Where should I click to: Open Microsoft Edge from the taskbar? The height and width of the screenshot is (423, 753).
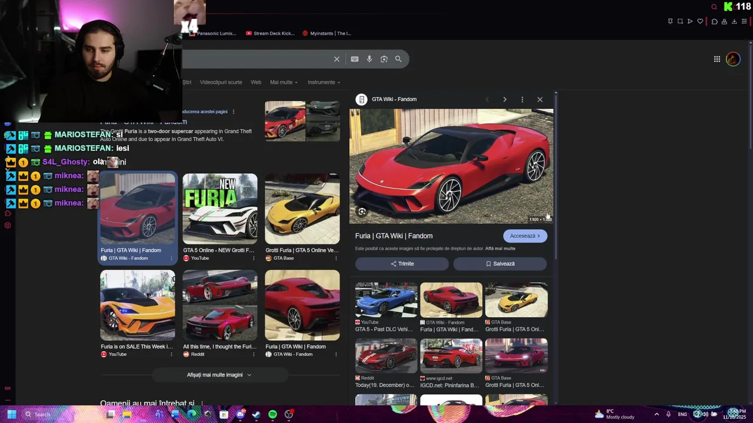coord(192,414)
